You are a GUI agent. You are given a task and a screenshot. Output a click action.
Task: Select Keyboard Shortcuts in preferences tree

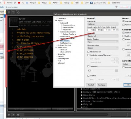[x=64, y=45]
